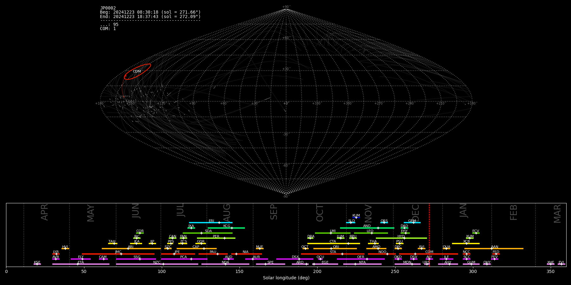
Task: Click the APR month label
Action: (x=44, y=212)
